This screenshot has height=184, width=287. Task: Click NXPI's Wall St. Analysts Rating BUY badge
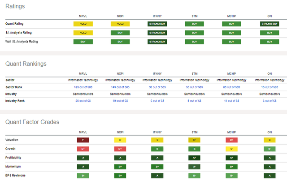pyautogui.click(x=120, y=42)
